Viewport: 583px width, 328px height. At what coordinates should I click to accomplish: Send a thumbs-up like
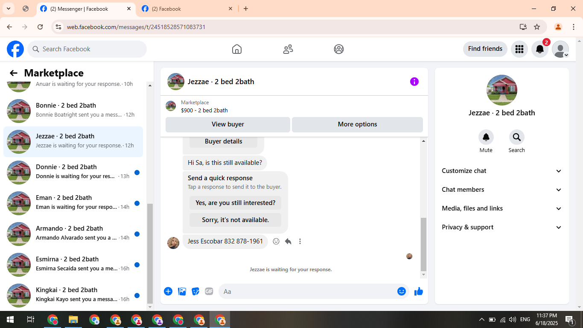419,291
